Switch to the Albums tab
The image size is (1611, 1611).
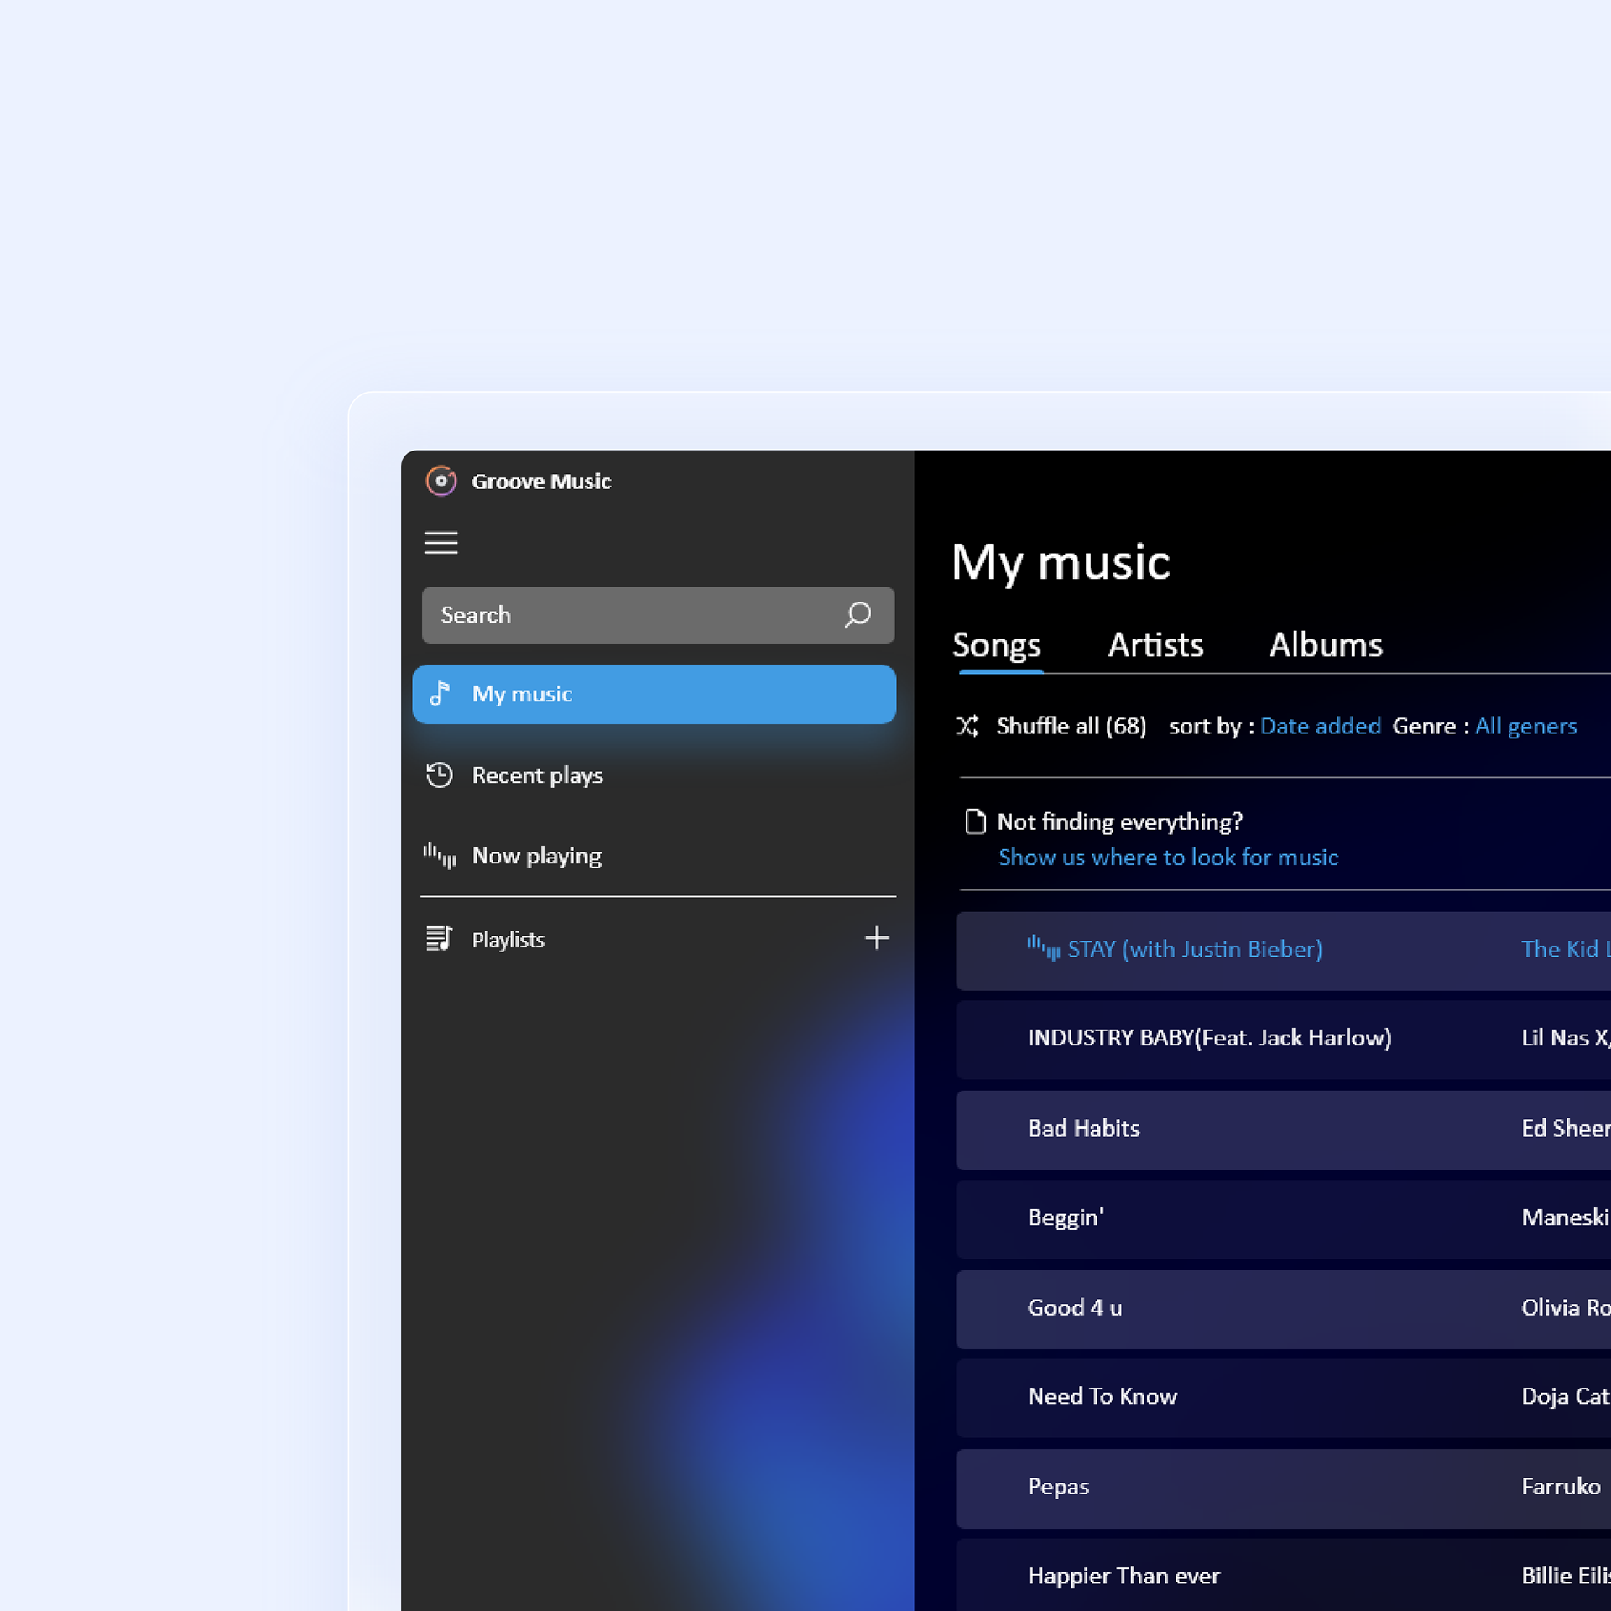(1326, 645)
